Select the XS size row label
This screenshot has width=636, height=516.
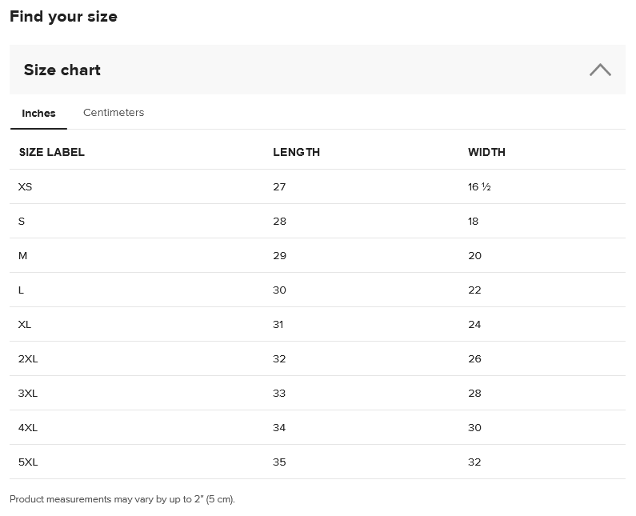[26, 186]
